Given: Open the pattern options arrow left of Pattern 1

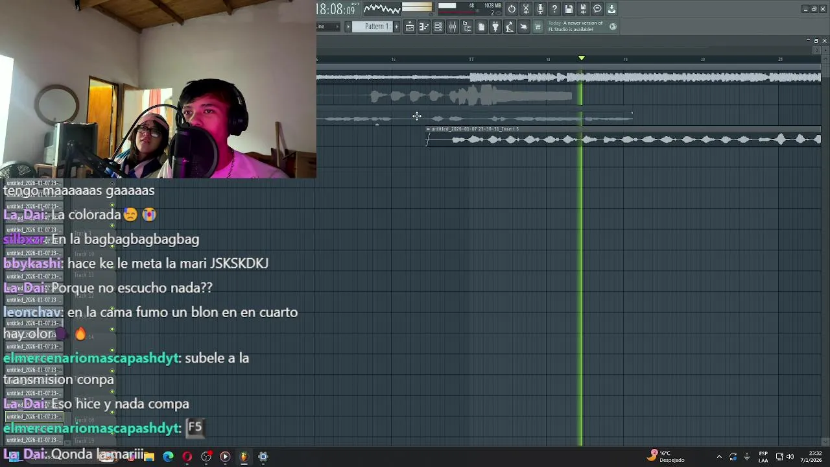Looking at the screenshot, I should (x=348, y=27).
